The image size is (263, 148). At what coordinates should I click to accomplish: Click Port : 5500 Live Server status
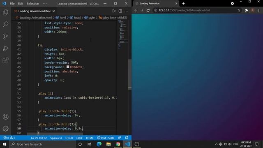[106, 138]
